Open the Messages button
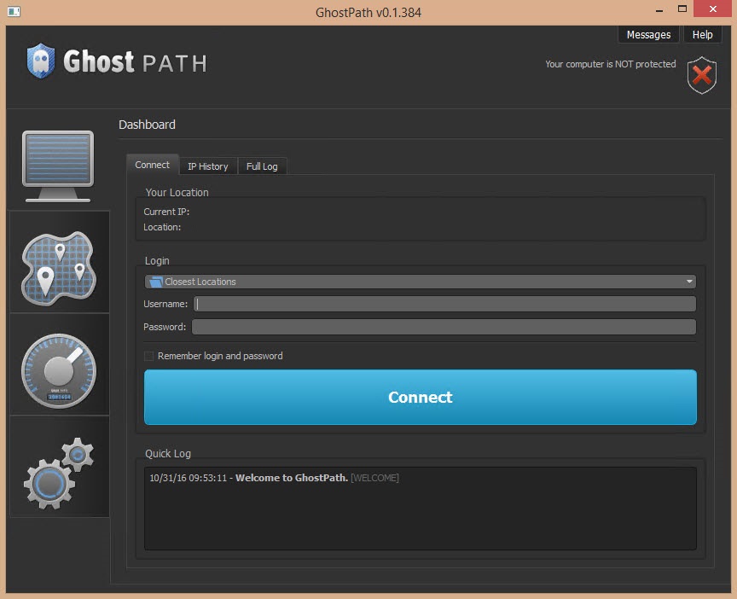The image size is (737, 599). [648, 35]
